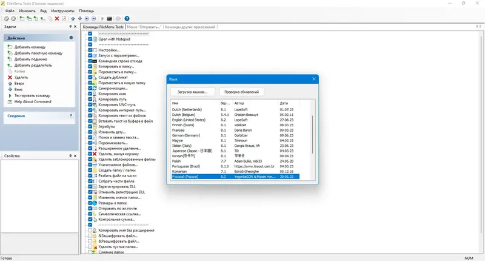Uncheck the Open with Notepad checkbox
The height and width of the screenshot is (261, 485).
tap(90, 39)
